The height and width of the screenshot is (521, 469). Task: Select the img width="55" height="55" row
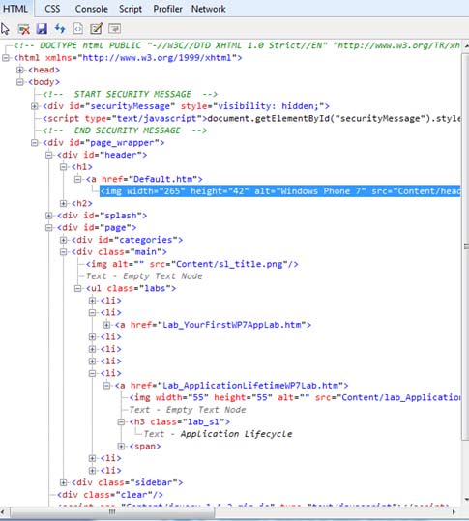tap(295, 397)
